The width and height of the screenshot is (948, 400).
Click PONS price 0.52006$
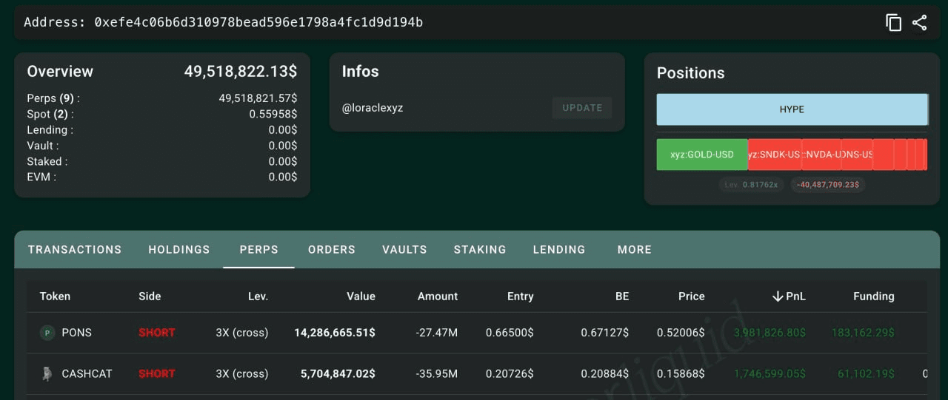[x=681, y=333]
